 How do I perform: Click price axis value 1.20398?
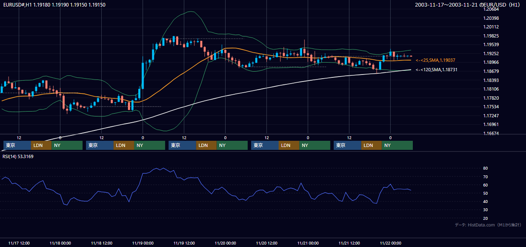point(491,18)
